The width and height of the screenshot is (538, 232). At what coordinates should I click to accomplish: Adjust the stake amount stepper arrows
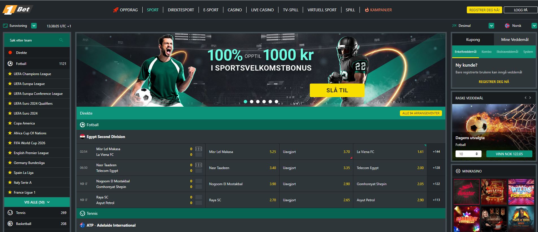tap(476, 154)
